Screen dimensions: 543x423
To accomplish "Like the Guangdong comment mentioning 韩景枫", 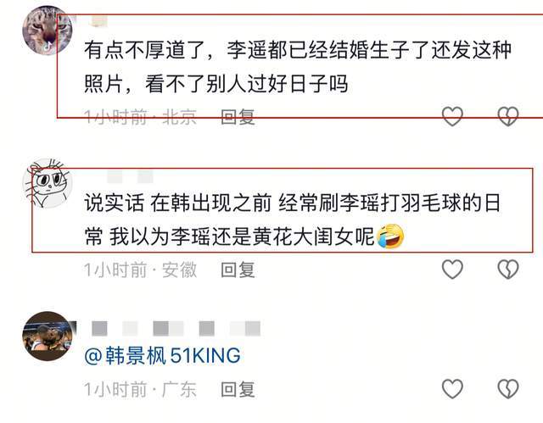I will [452, 388].
